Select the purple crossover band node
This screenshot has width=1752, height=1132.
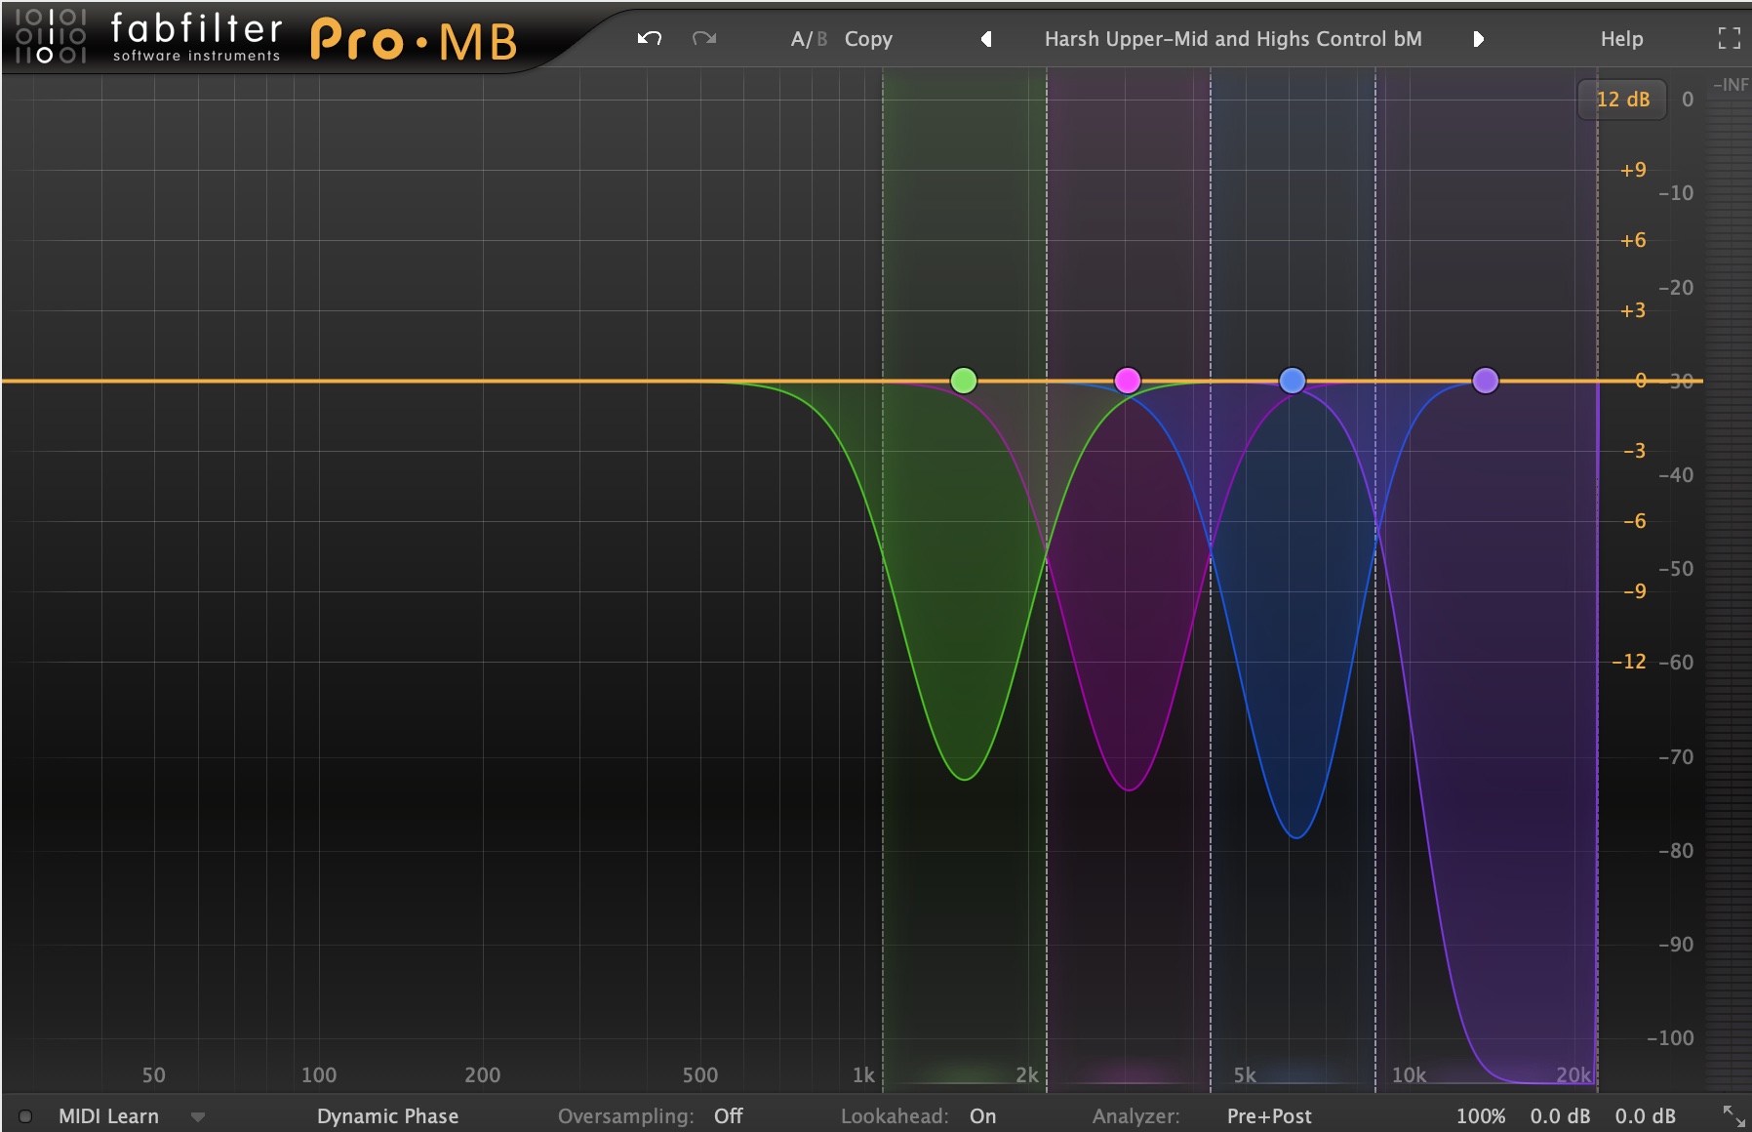pyautogui.click(x=1486, y=381)
